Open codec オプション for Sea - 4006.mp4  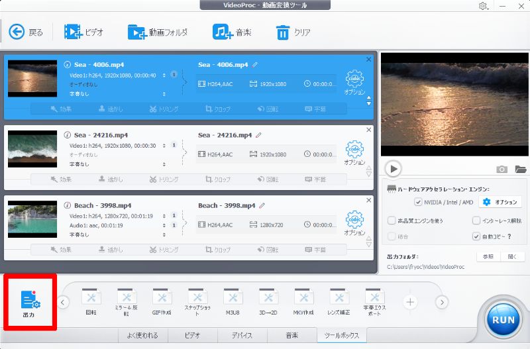[354, 82]
